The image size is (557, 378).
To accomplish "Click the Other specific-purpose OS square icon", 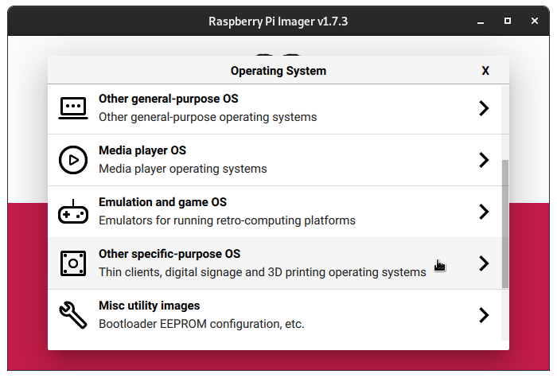I will (73, 263).
